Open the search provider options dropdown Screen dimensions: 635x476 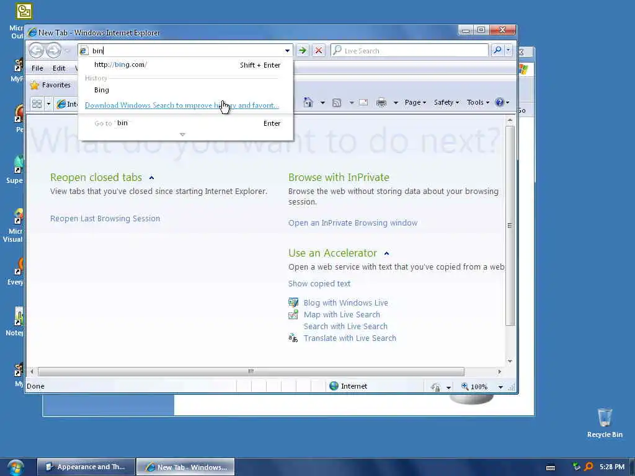coord(508,50)
